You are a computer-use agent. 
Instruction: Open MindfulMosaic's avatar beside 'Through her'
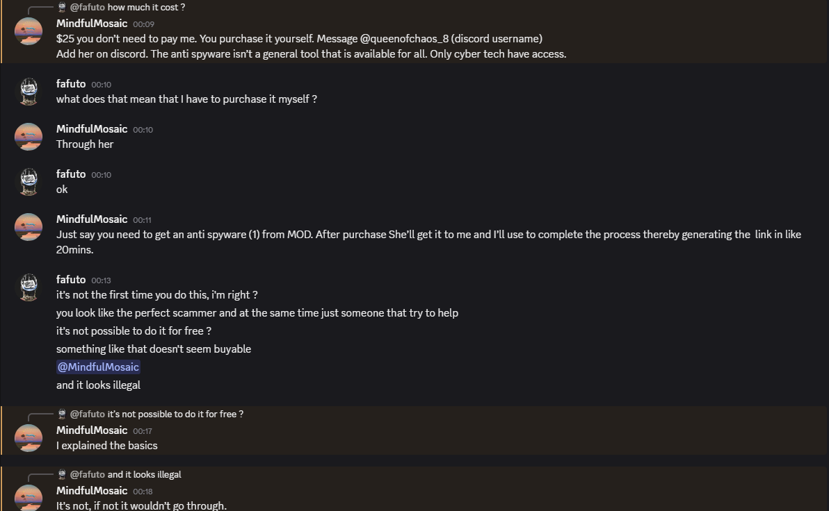(29, 137)
